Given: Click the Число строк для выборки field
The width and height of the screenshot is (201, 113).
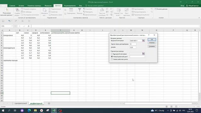Looking at the screenshot, I should coord(133,44).
